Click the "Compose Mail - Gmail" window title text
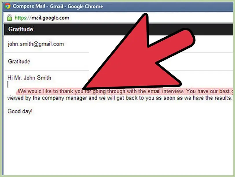The width and height of the screenshot is (235, 177). pos(58,6)
